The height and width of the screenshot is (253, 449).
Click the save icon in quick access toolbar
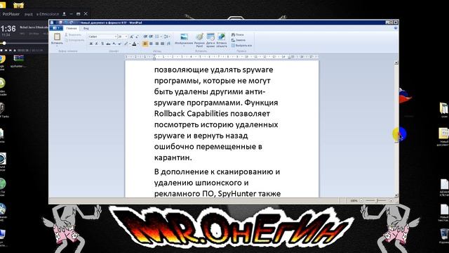[x=60, y=22]
